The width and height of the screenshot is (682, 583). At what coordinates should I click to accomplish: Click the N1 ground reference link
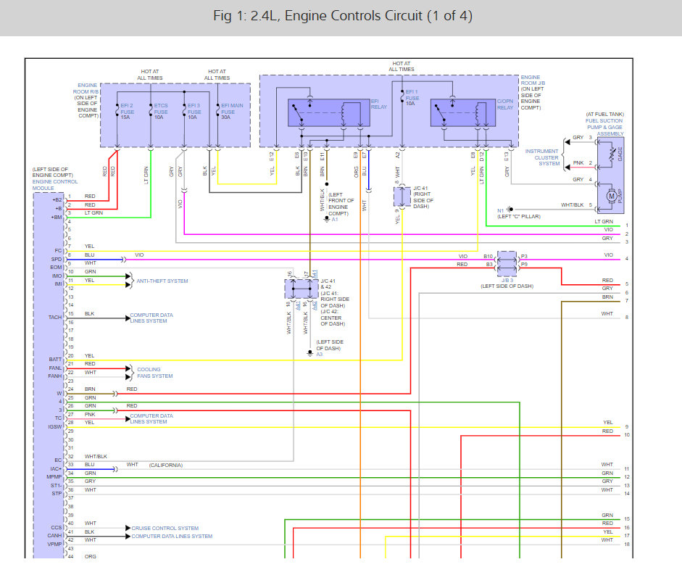click(x=501, y=210)
